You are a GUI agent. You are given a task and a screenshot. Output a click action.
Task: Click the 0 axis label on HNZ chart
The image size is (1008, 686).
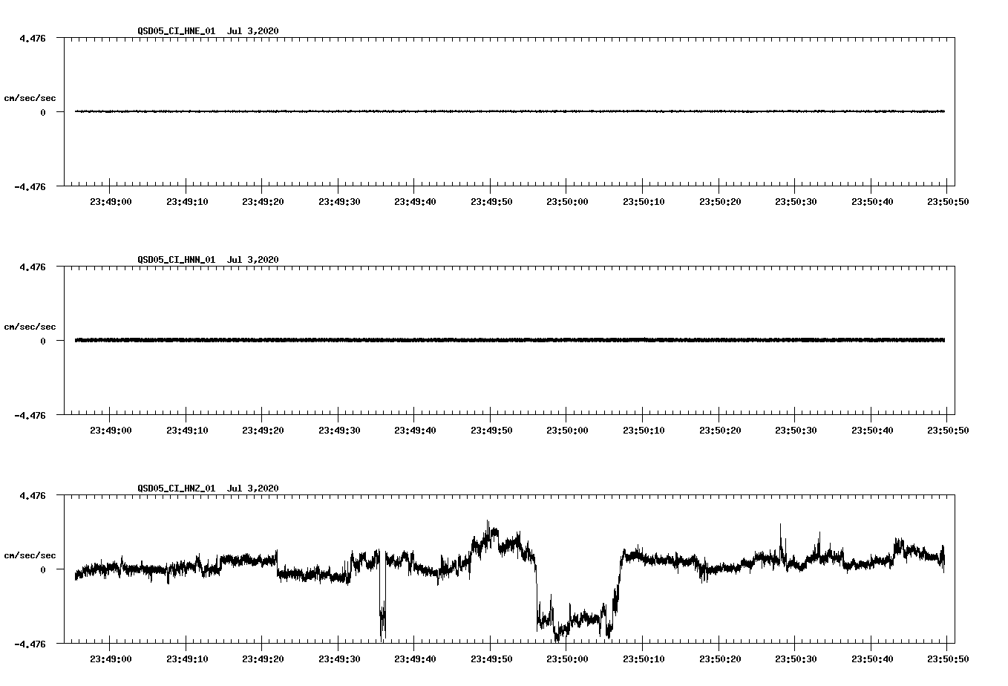43,569
